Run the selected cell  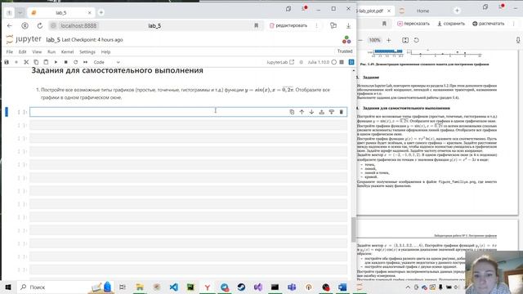pyautogui.click(x=56, y=62)
